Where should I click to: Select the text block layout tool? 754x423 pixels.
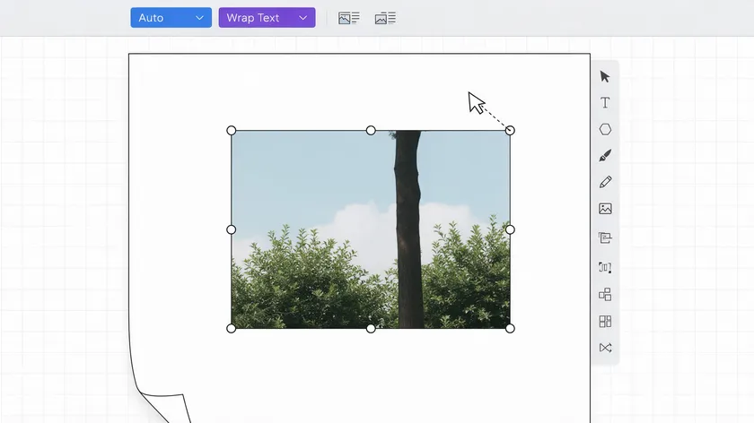coord(605,237)
